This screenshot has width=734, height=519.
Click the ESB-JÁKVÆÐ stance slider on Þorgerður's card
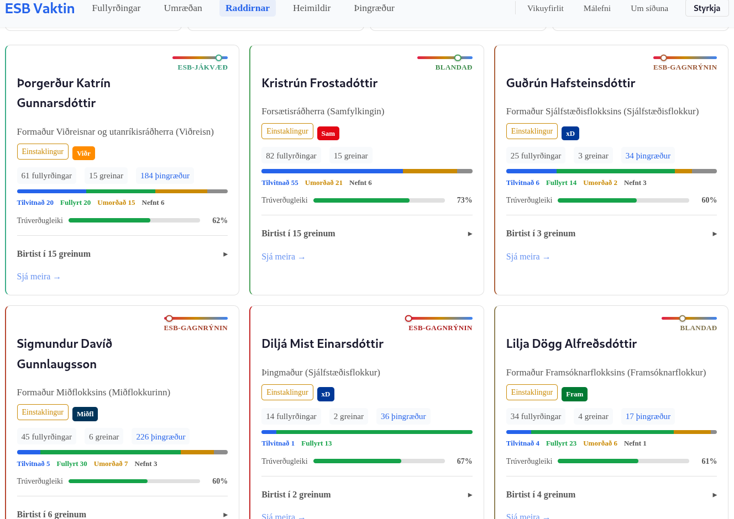coord(200,57)
